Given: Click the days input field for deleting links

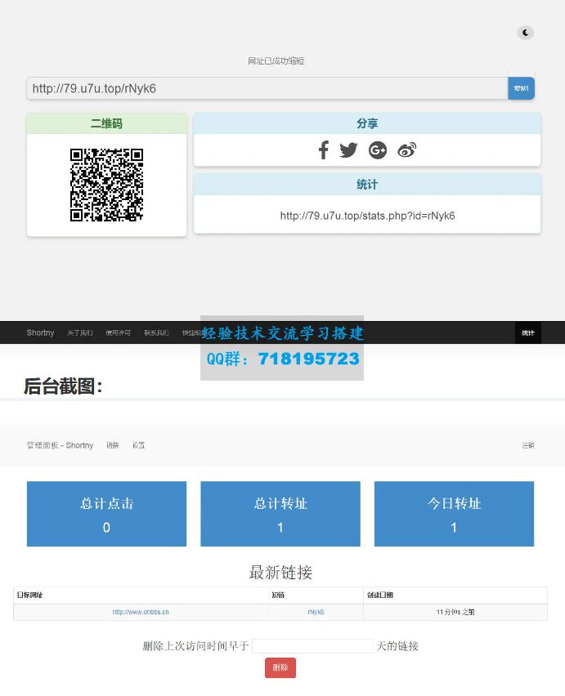Looking at the screenshot, I should tap(312, 646).
